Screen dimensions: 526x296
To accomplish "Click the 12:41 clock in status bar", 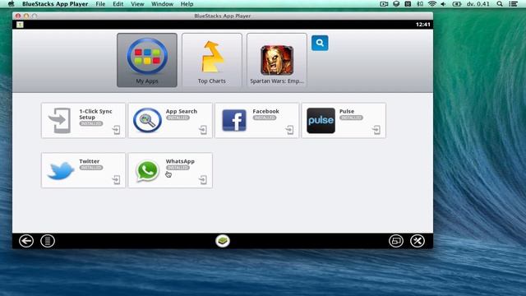I will pyautogui.click(x=422, y=25).
